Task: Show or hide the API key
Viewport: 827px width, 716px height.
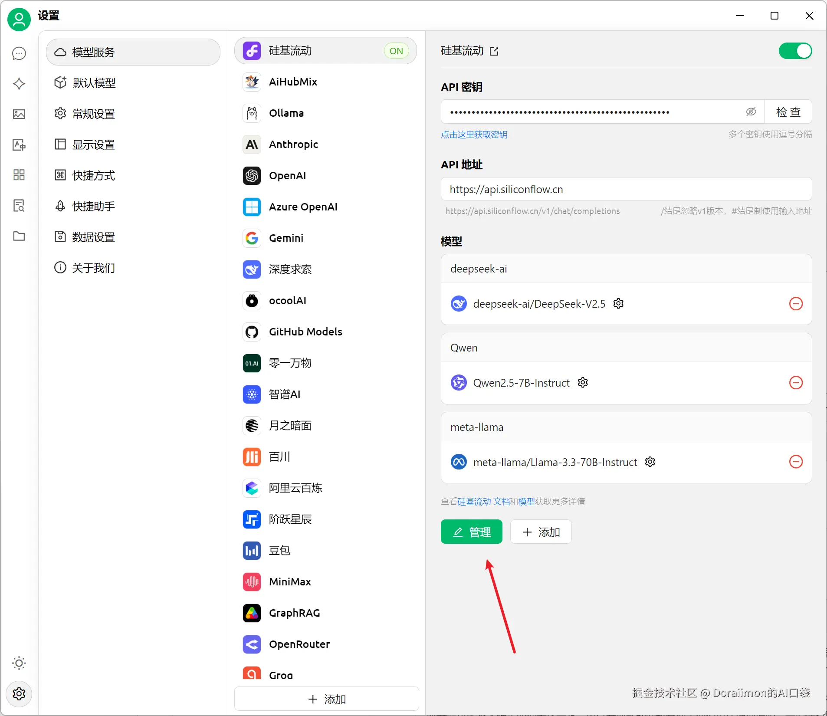Action: pos(751,112)
